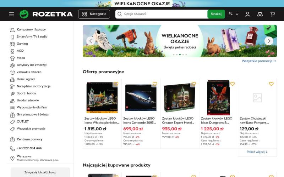Click the Centrum pomocy question icon
The height and width of the screenshot is (177, 284).
12,139
